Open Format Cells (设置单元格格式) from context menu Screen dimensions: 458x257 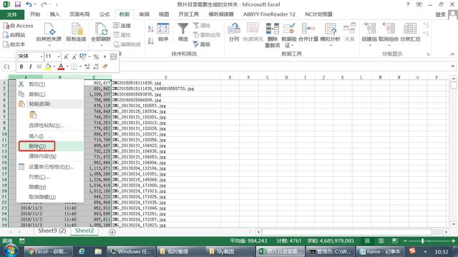(x=50, y=166)
